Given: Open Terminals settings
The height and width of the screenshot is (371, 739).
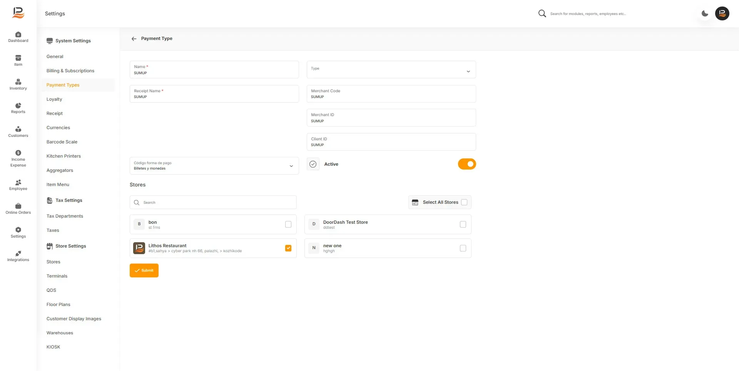Looking at the screenshot, I should (x=57, y=276).
